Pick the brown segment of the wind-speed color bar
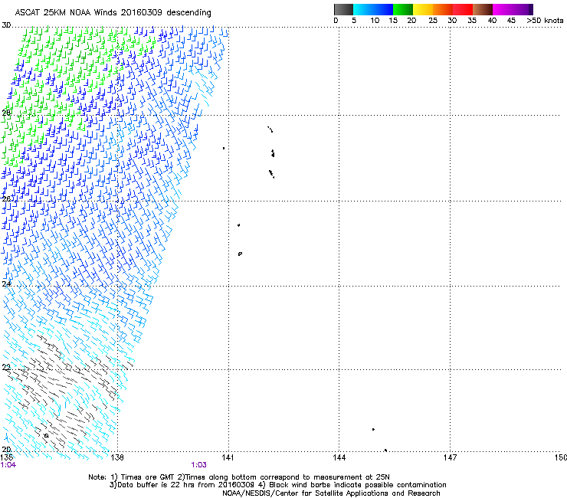The height and width of the screenshot is (498, 567). pyautogui.click(x=483, y=9)
